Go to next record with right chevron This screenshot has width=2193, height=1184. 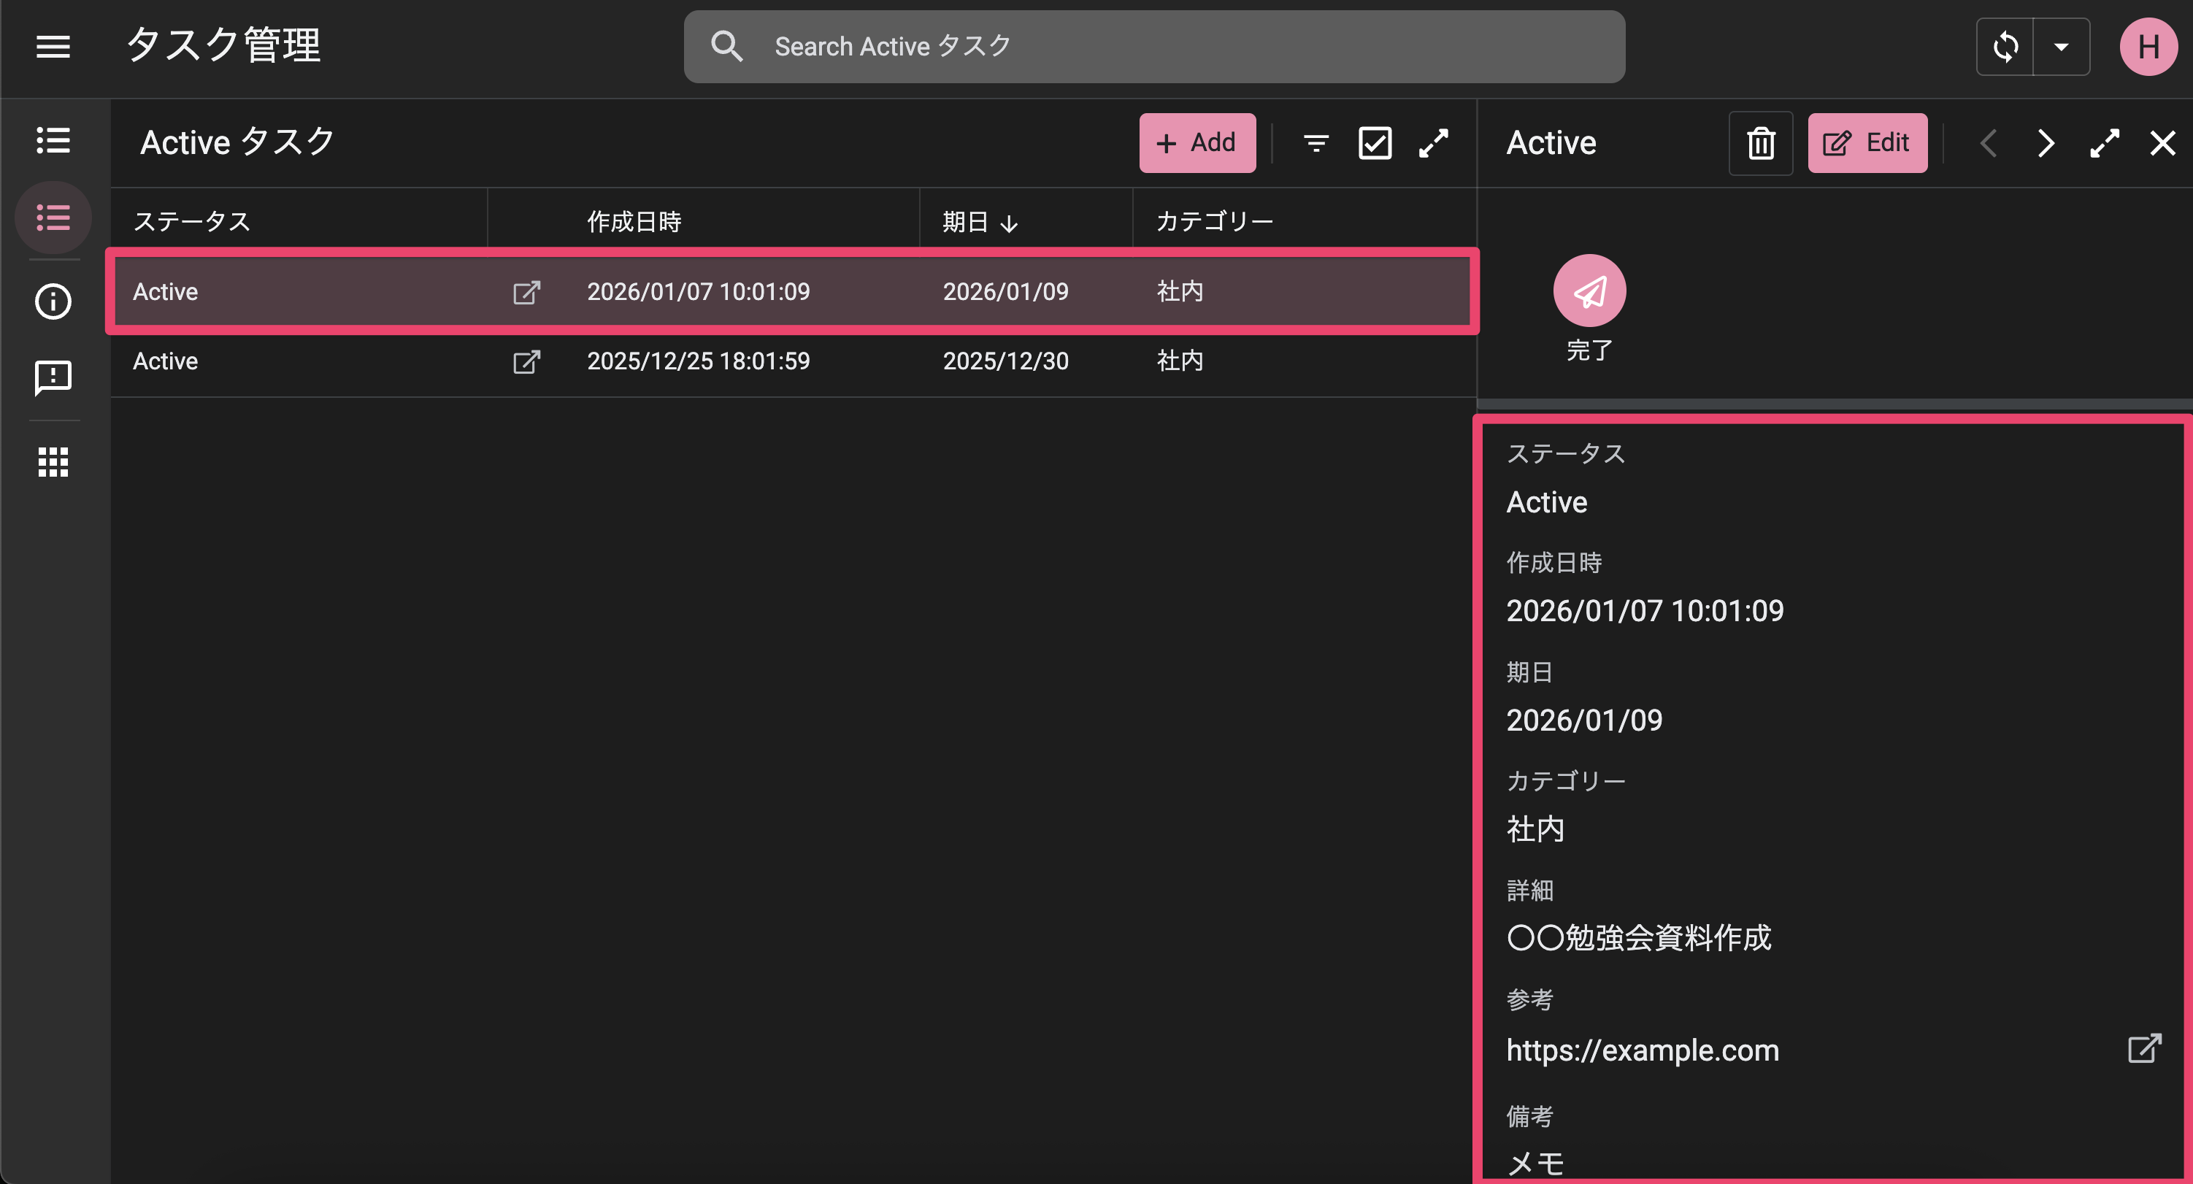tap(2046, 143)
